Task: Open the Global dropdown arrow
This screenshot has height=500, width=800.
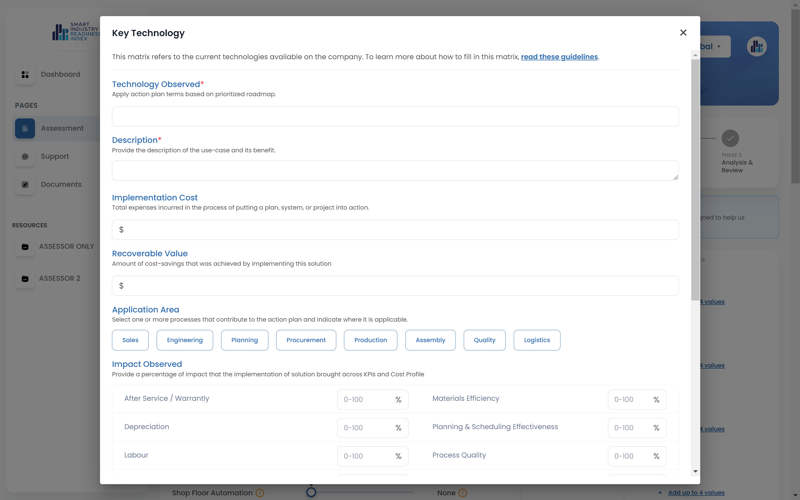Action: [x=719, y=47]
